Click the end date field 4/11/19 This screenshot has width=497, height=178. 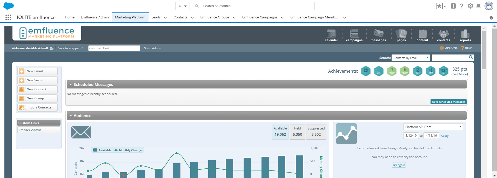[431, 136]
